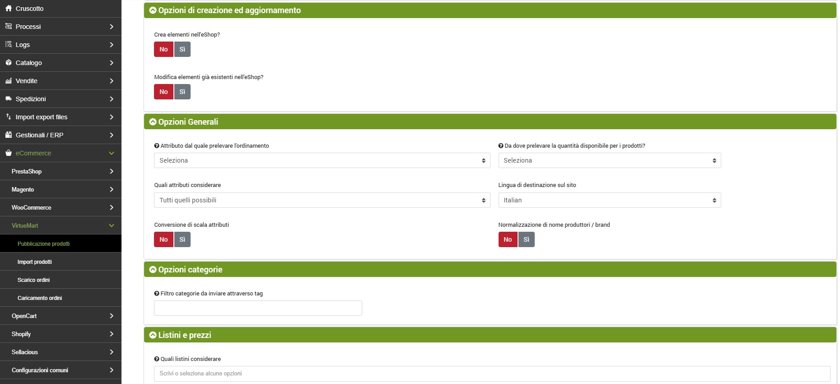The width and height of the screenshot is (840, 384).
Task: Expand the WooCommerce submenu
Action: click(61, 207)
